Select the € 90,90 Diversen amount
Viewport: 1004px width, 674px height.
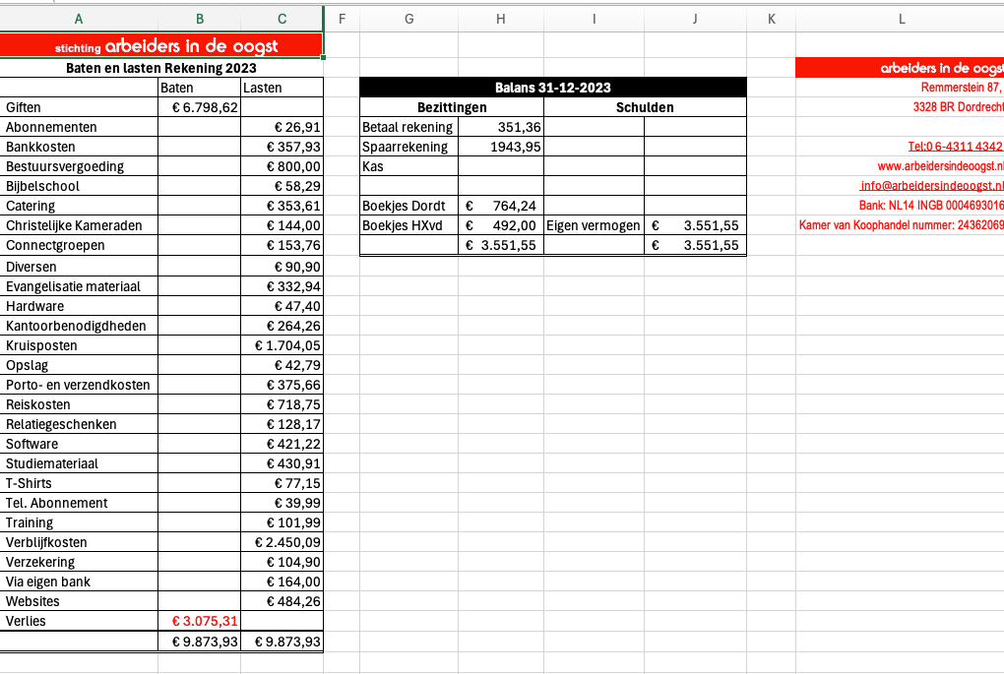[282, 267]
